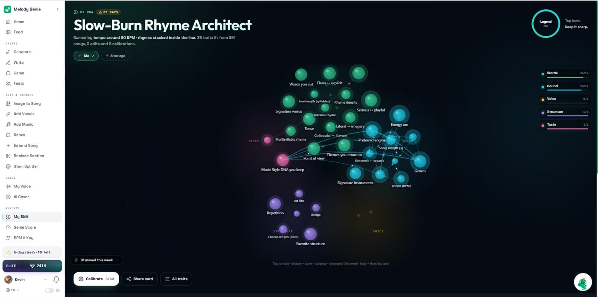
Task: Open Genie Score in sidebar
Action: click(x=32, y=227)
